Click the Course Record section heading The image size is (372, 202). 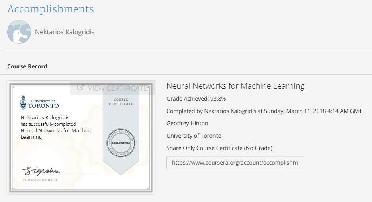(27, 66)
